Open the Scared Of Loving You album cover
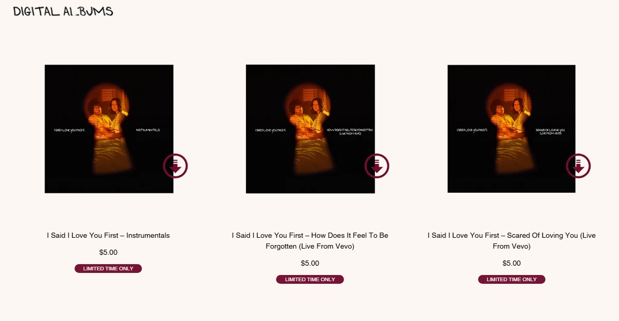The image size is (619, 321). click(x=511, y=129)
